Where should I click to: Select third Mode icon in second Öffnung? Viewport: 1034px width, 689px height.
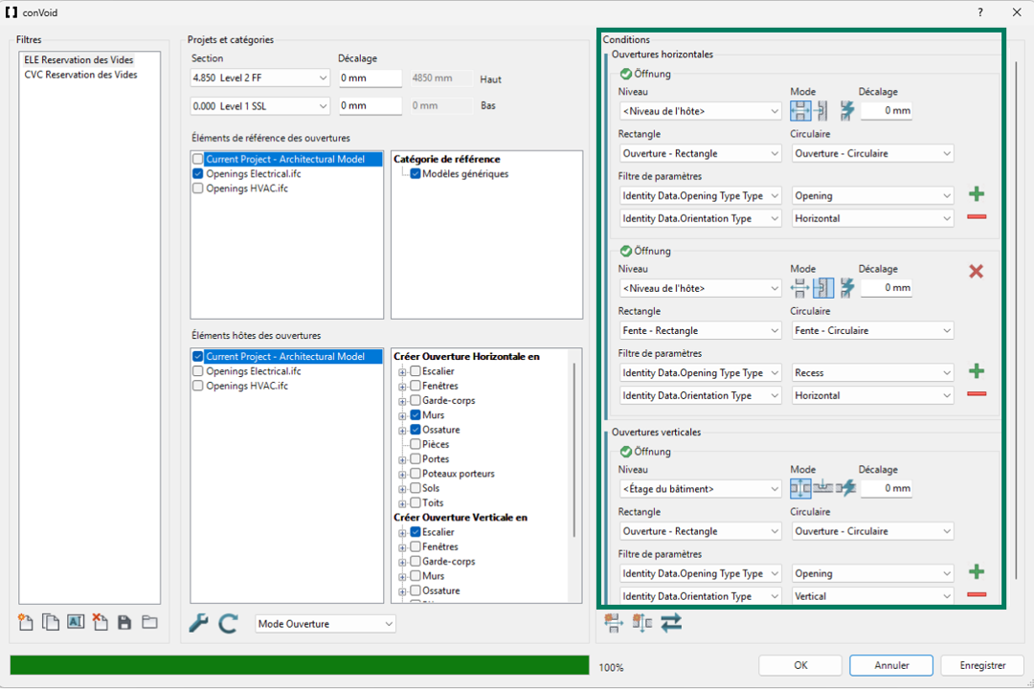[x=847, y=288]
